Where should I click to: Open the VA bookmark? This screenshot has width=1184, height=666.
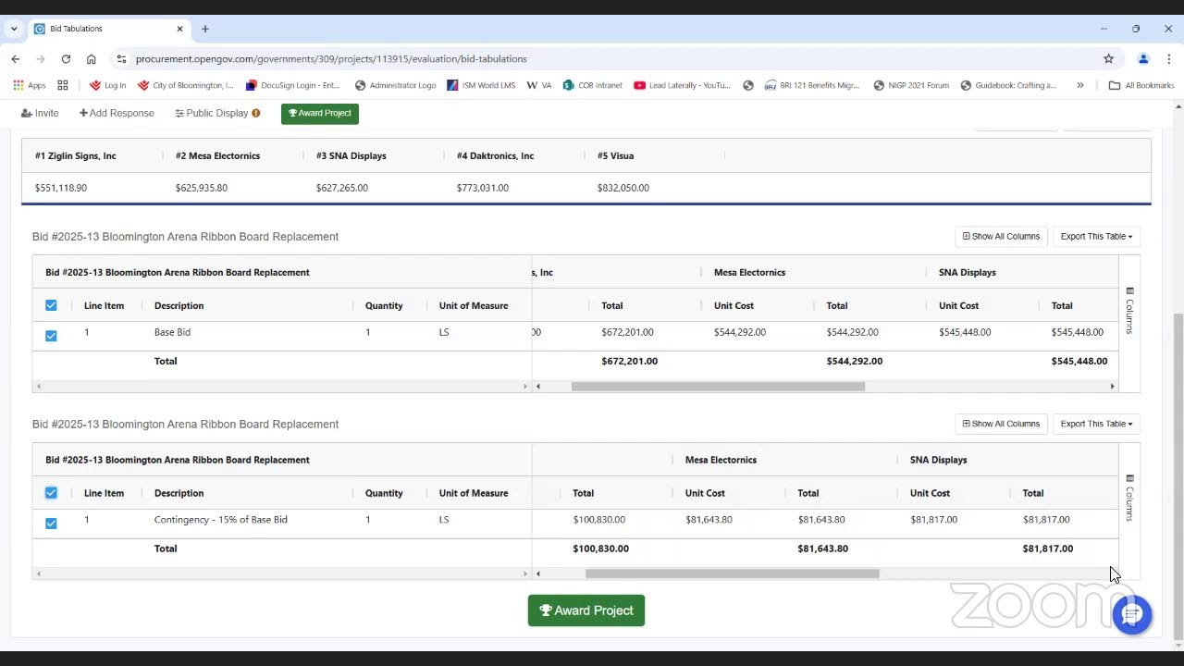point(539,85)
